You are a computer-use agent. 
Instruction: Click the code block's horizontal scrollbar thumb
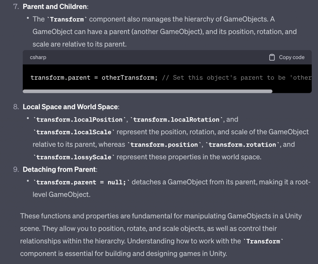[x=148, y=91]
